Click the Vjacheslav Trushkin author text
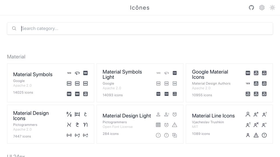 pos(208,122)
